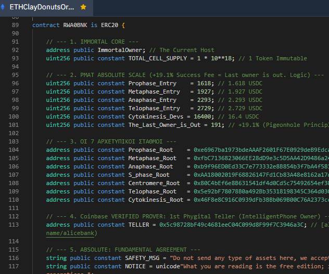Click line number 89 in the gutter
Screen dimensions: 329x274
(15, 25)
